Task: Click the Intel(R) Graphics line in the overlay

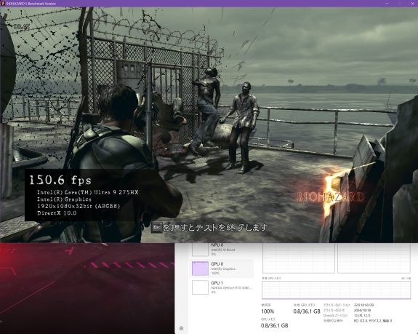Action: coord(64,199)
